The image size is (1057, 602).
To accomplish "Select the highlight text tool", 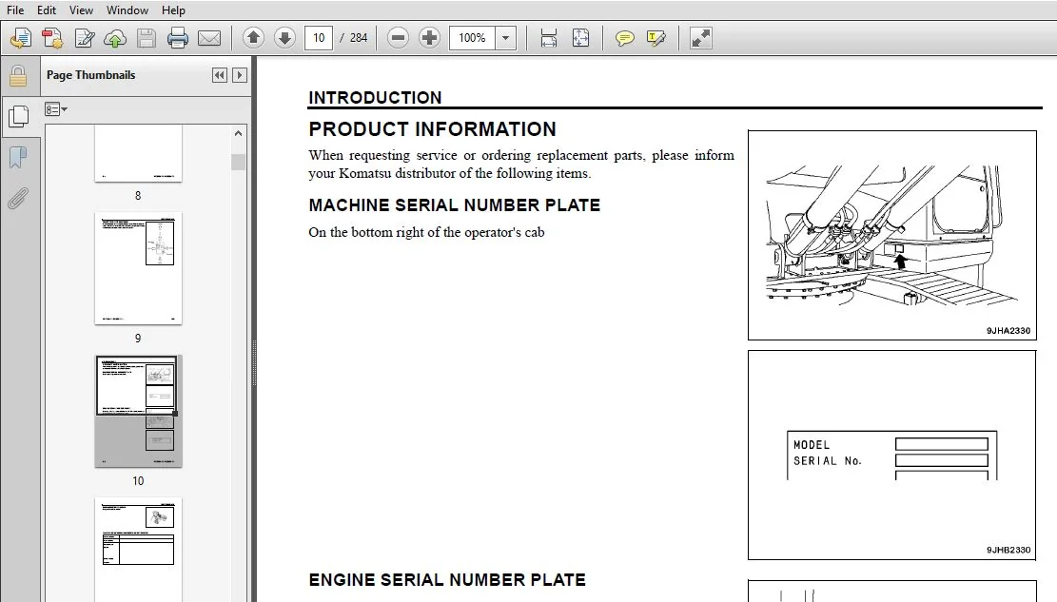I will click(x=656, y=38).
